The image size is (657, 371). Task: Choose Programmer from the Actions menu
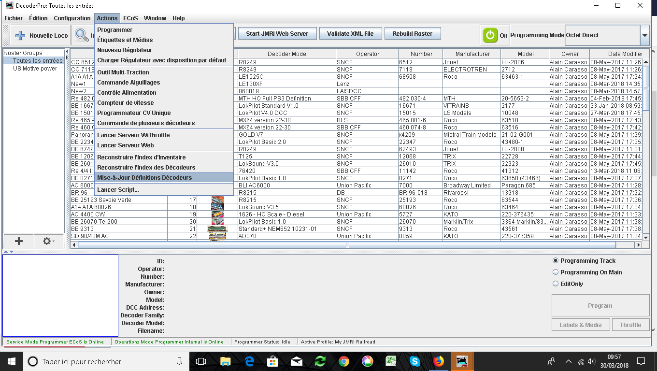pos(164,30)
